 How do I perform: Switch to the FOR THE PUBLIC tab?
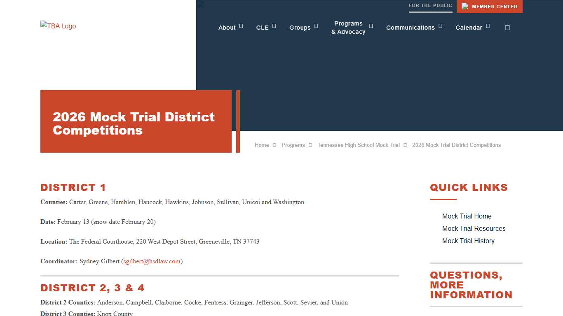[430, 5]
